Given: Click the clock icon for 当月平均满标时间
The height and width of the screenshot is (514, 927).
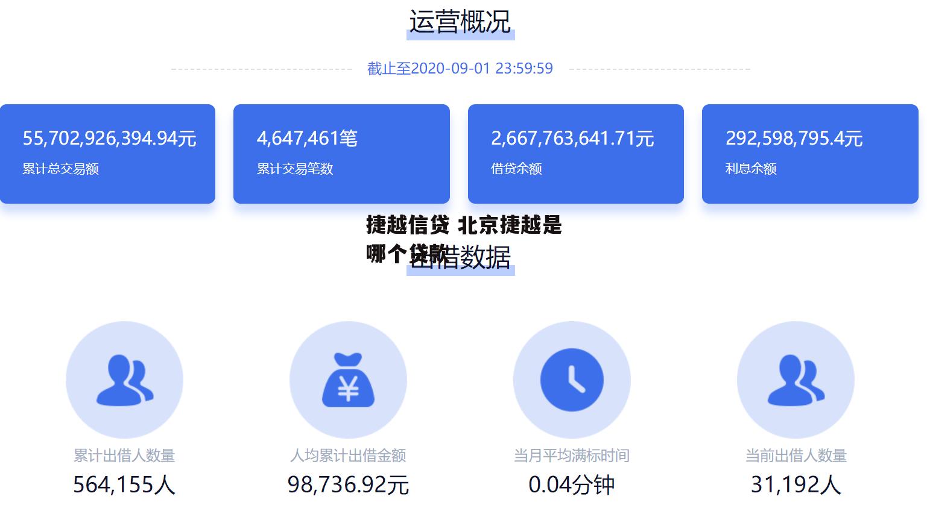Looking at the screenshot, I should coord(572,380).
